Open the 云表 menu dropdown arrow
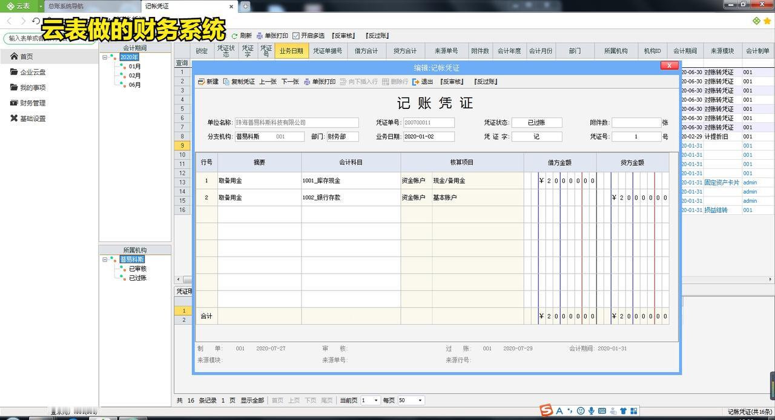The image size is (775, 420). point(41,6)
